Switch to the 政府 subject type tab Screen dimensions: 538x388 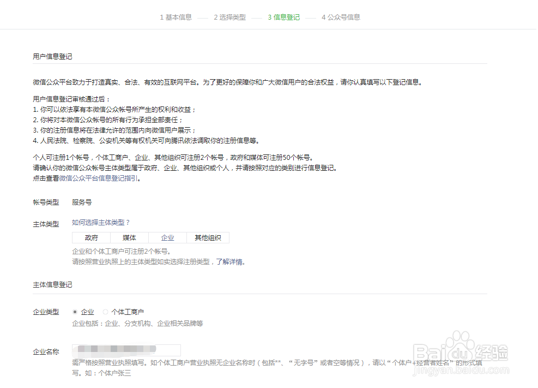(91, 237)
